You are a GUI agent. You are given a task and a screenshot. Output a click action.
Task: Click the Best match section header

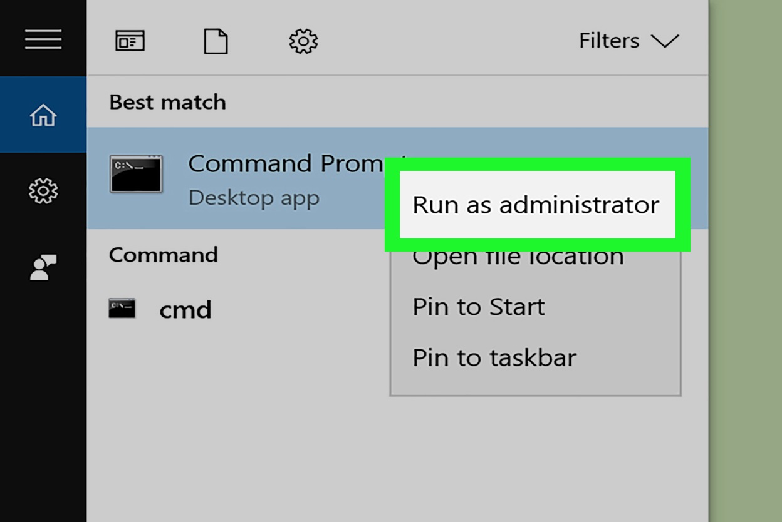coord(167,102)
